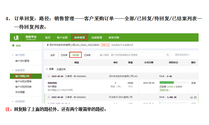Image resolution: width=209 pixels, height=125 pixels.
Task: Click the ubtob platform logo icon
Action: tap(16, 37)
